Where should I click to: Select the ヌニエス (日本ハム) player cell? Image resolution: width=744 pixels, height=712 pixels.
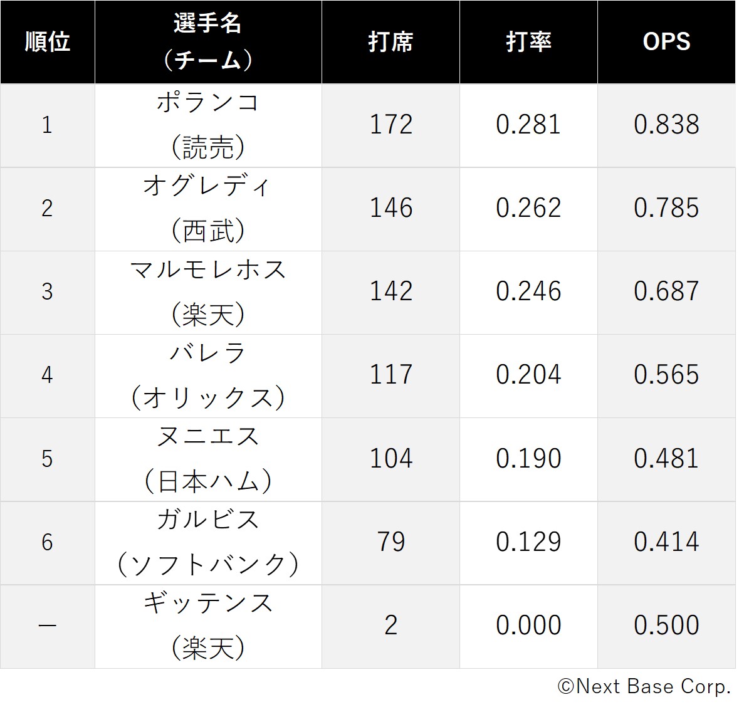click(208, 459)
